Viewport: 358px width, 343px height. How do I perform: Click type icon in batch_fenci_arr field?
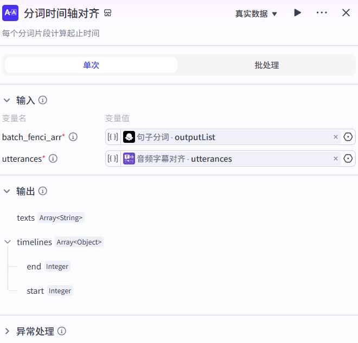[113, 137]
